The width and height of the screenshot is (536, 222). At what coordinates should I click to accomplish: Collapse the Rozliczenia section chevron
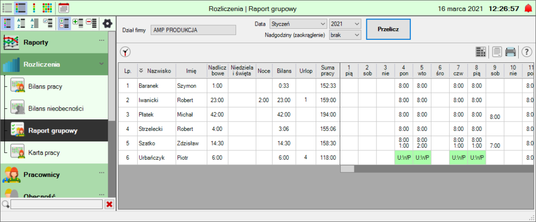[x=101, y=64]
